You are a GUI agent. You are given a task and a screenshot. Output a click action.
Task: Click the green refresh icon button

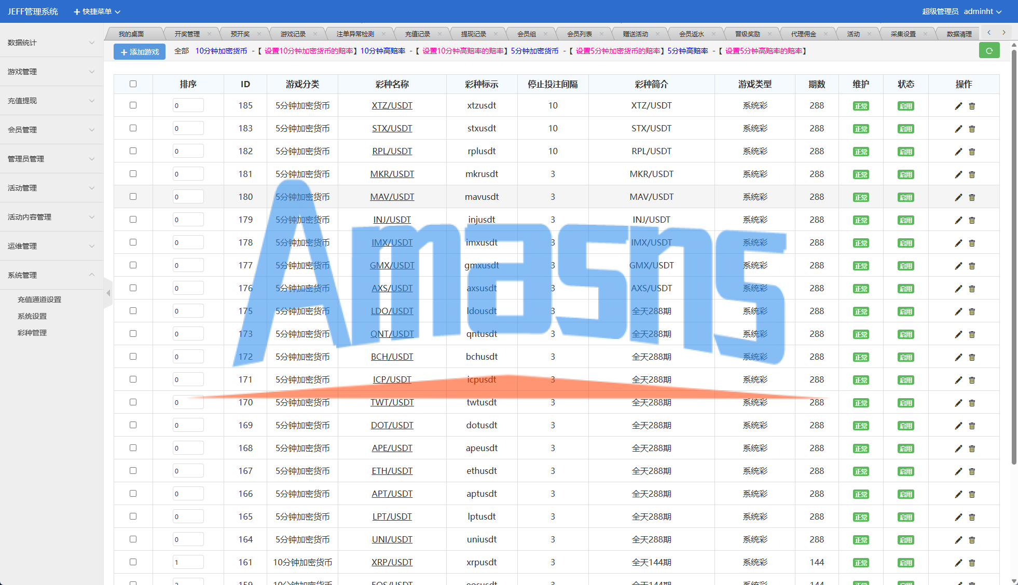pos(989,51)
